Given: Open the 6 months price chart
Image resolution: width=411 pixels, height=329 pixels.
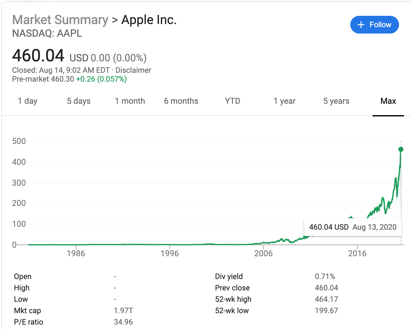Looking at the screenshot, I should pyautogui.click(x=181, y=101).
